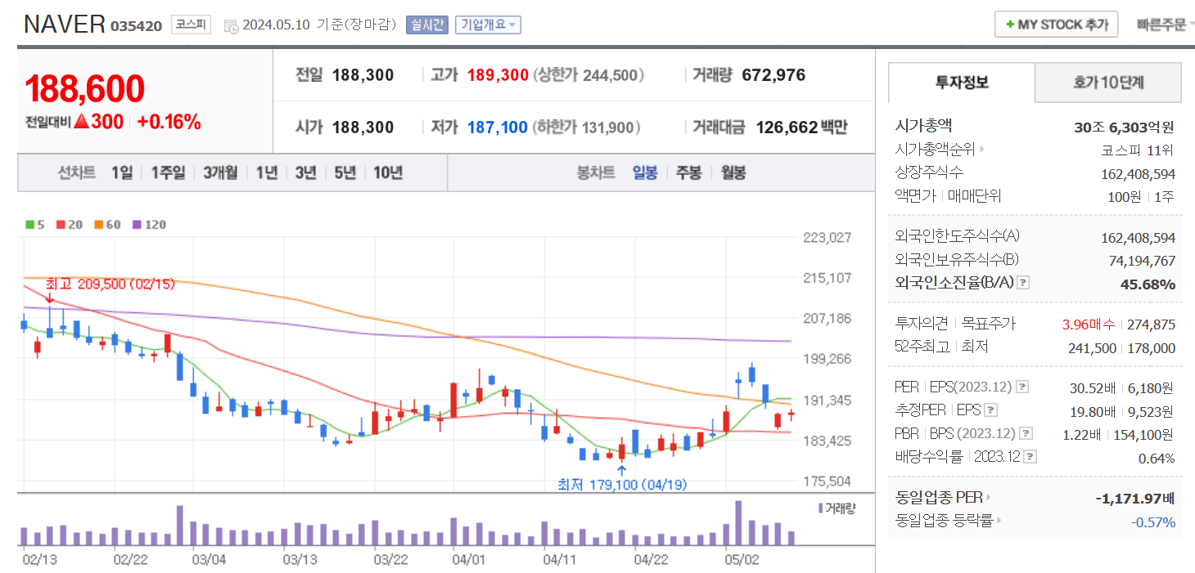Select the 3개월 line chart period

(220, 172)
